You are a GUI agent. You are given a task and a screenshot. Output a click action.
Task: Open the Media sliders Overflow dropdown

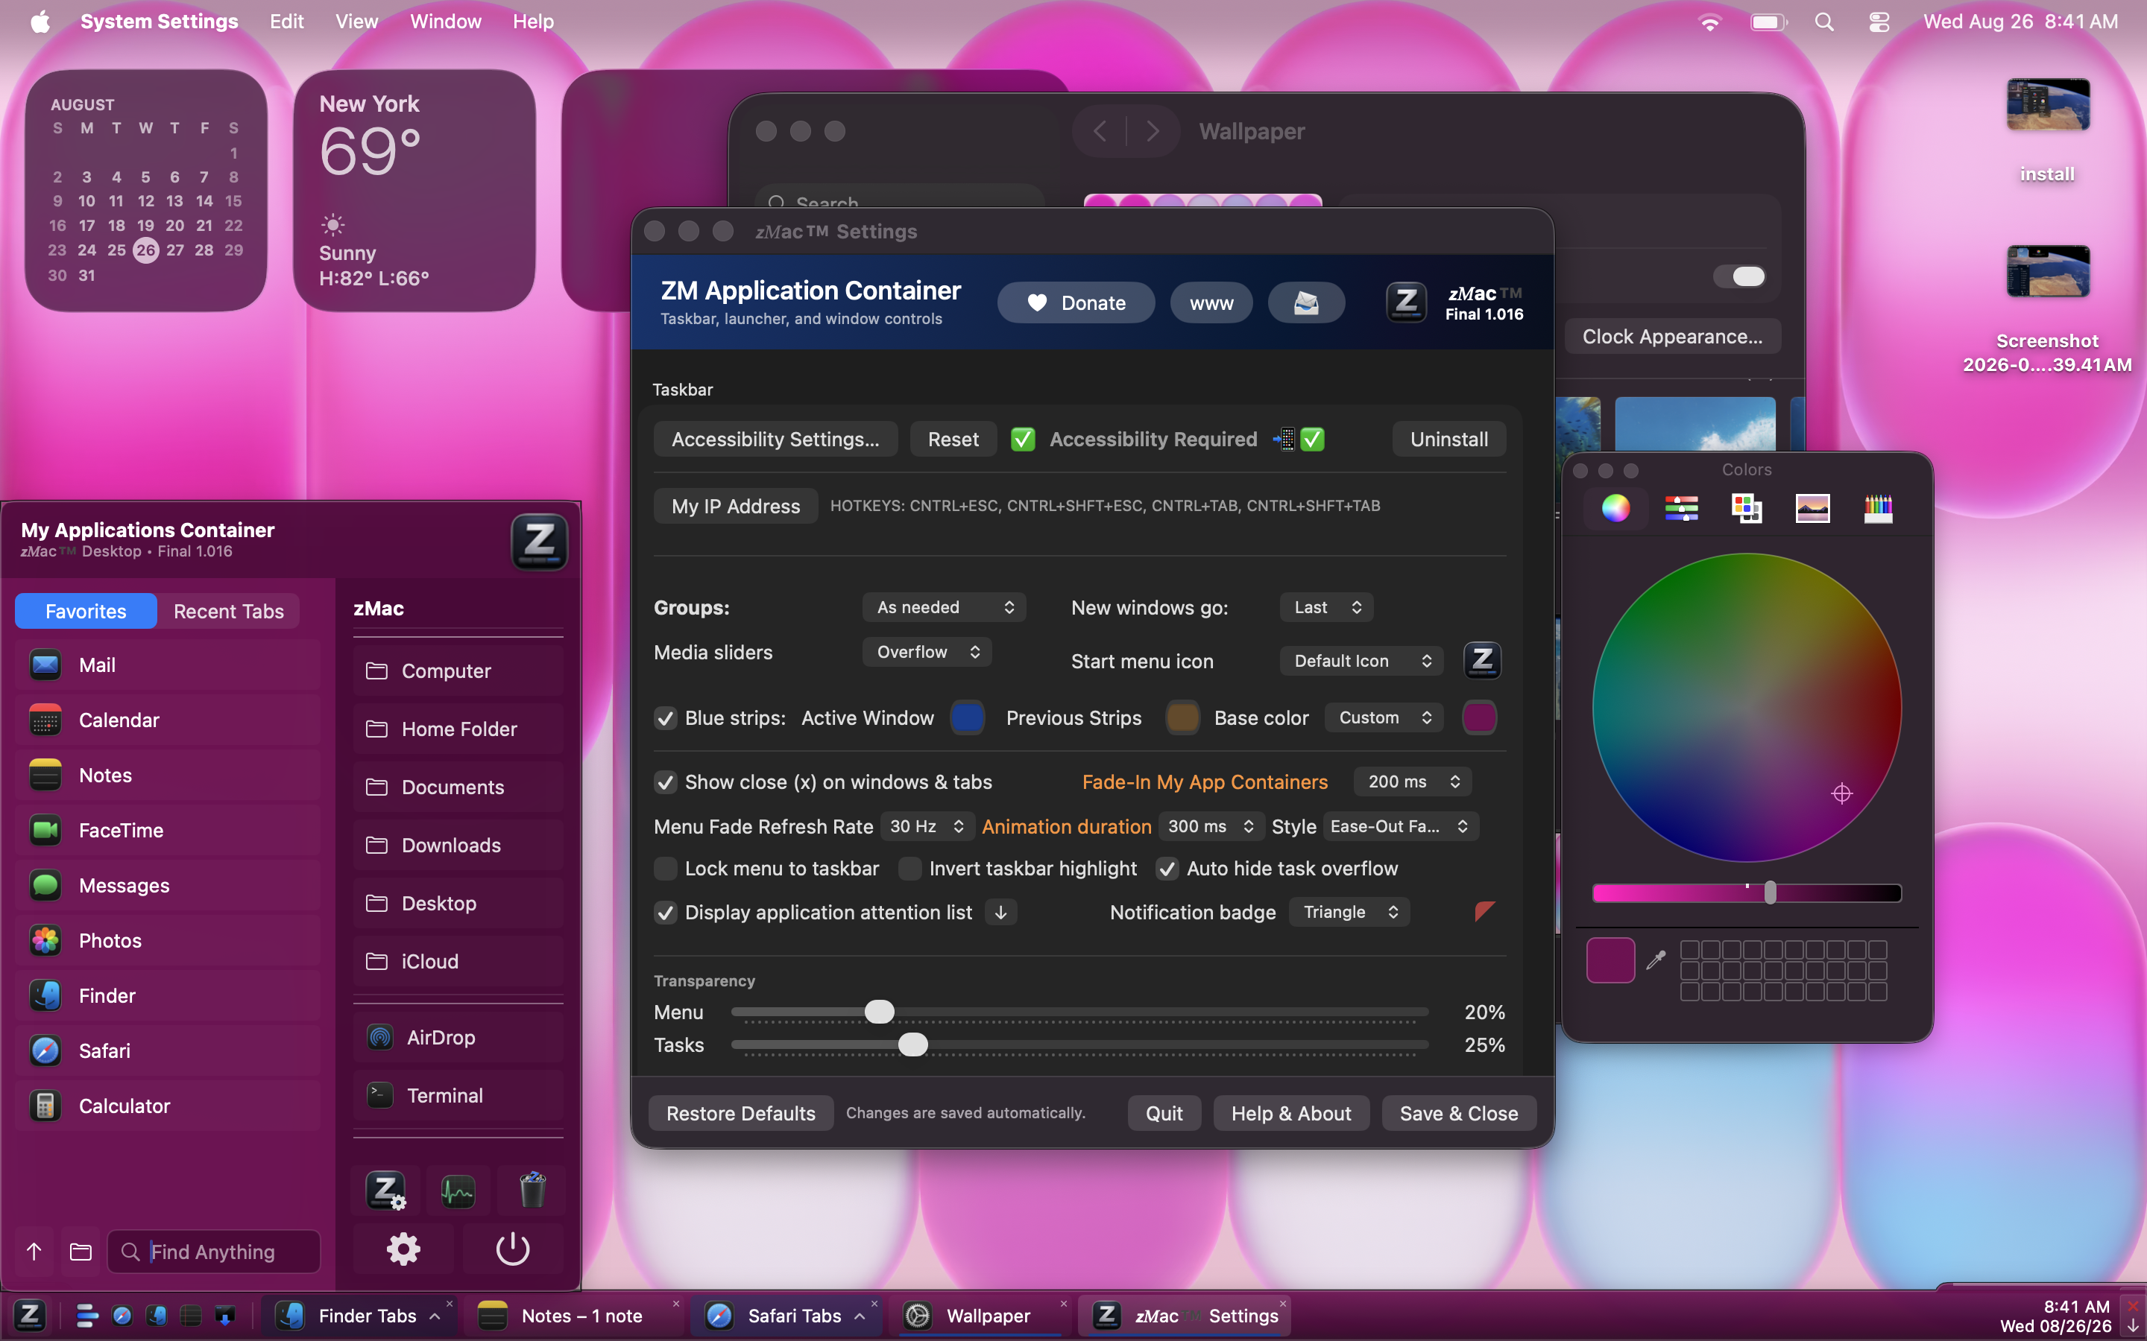[x=927, y=652]
